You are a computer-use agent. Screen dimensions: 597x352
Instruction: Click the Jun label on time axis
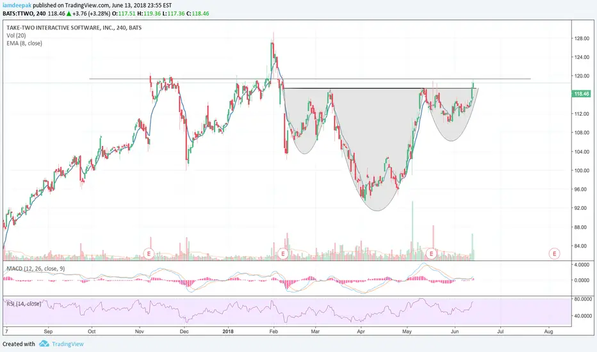pyautogui.click(x=455, y=332)
